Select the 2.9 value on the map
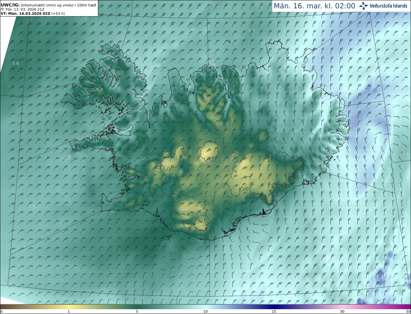This screenshot has width=411, height=314. click(207, 98)
